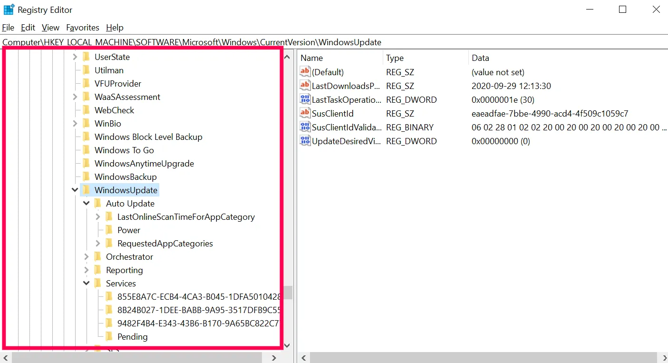The height and width of the screenshot is (363, 668).
Task: Click the data value 2020-09-29 12:13:30
Action: point(511,86)
